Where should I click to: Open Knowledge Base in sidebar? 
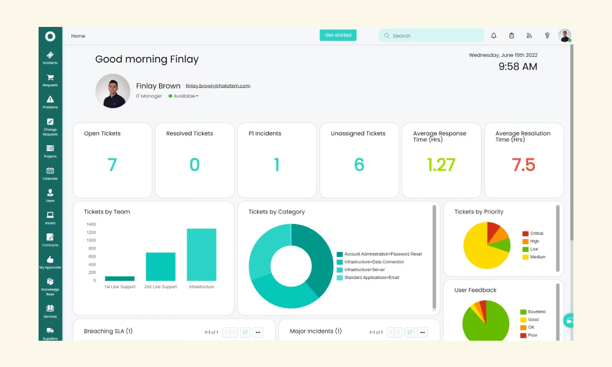pos(50,287)
